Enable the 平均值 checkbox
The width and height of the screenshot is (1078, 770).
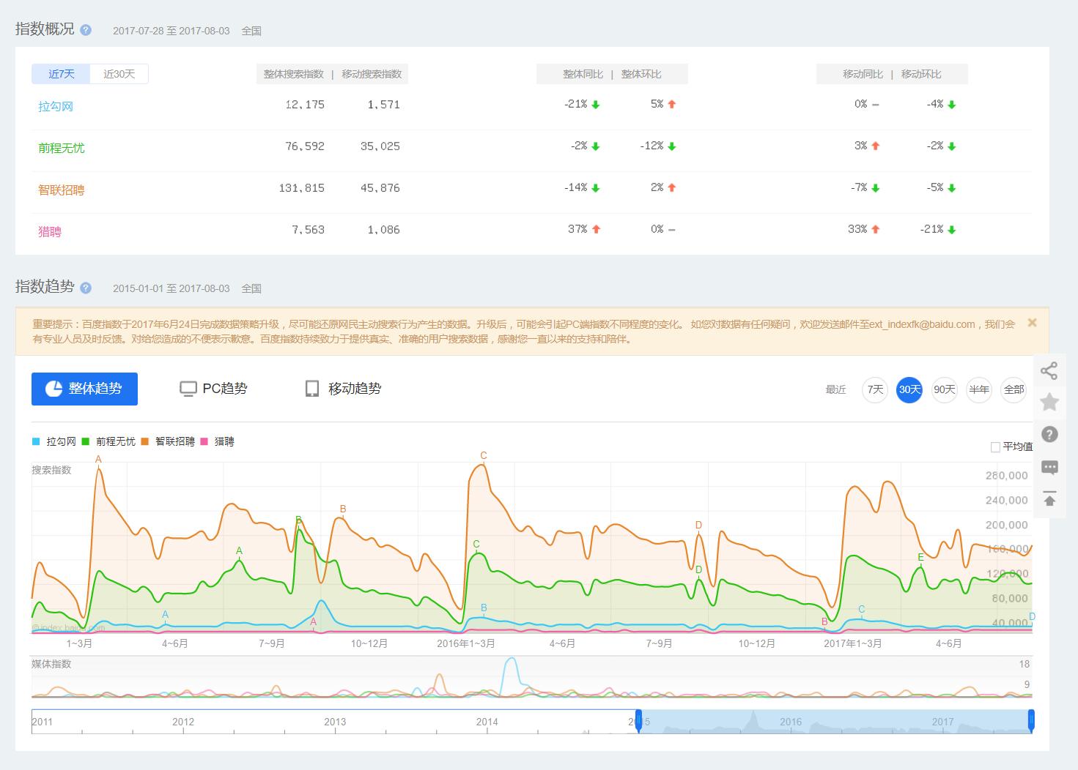point(995,446)
